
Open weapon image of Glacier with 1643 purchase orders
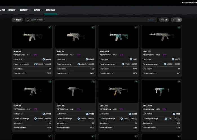tap(161, 37)
